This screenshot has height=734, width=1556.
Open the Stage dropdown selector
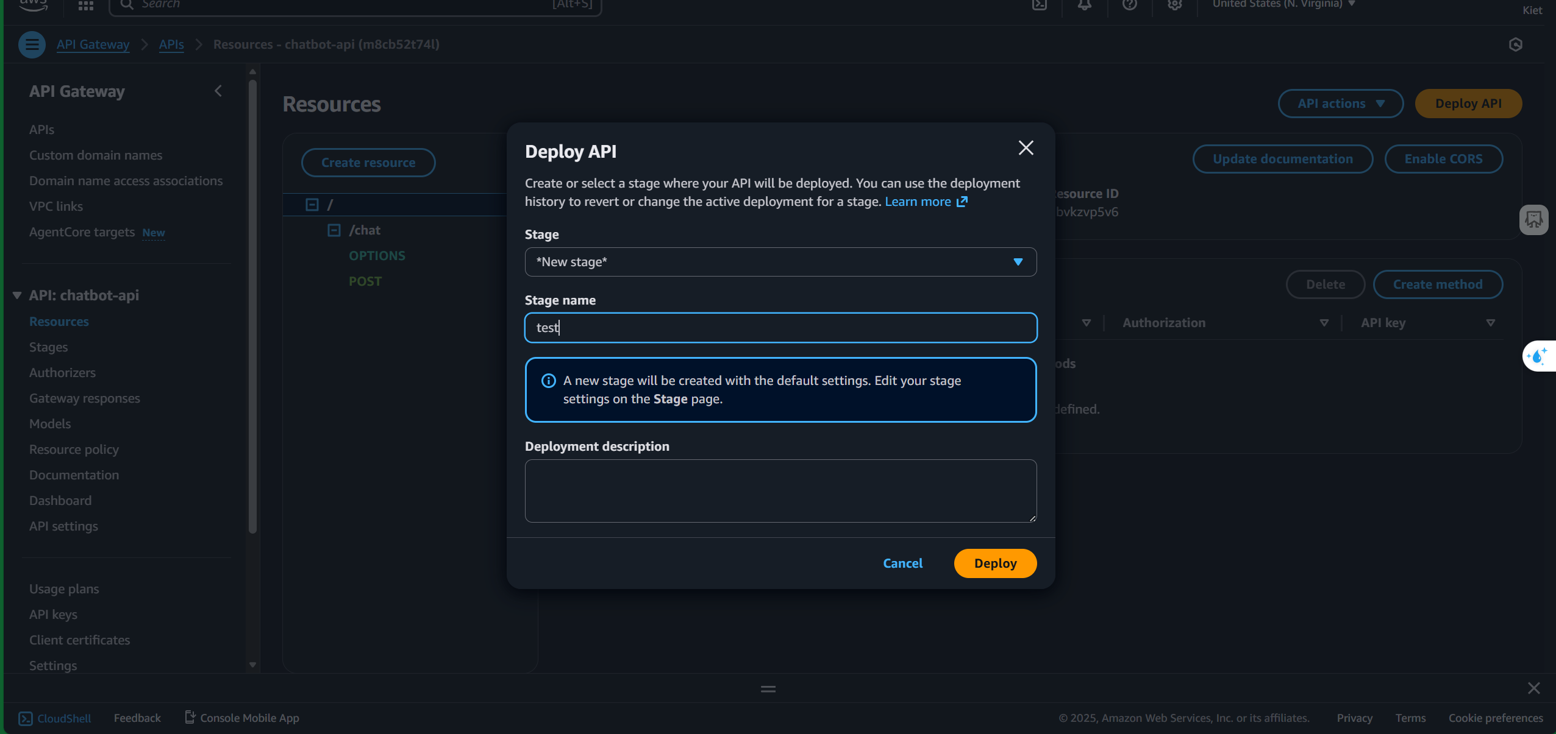point(780,262)
